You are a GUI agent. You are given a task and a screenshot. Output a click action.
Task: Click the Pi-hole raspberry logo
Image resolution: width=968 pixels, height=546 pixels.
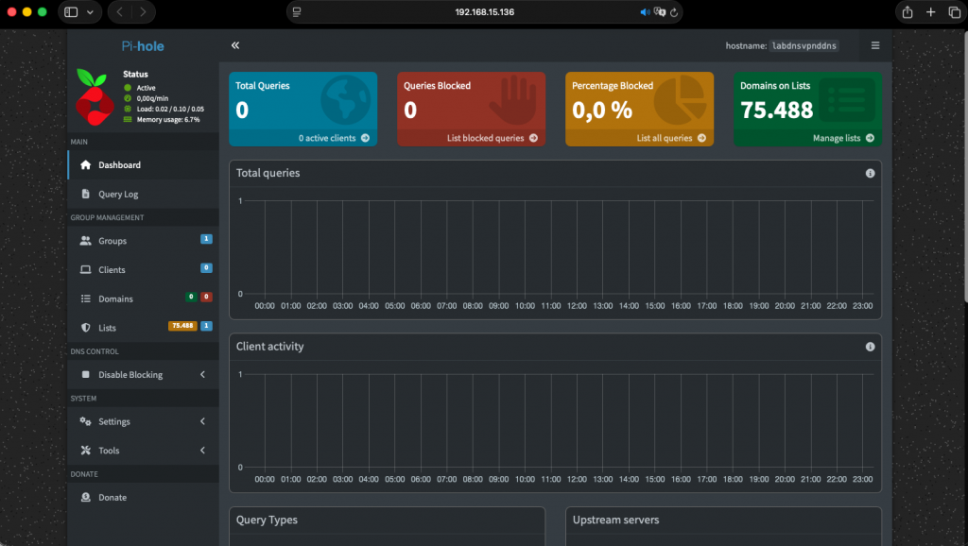click(x=95, y=97)
